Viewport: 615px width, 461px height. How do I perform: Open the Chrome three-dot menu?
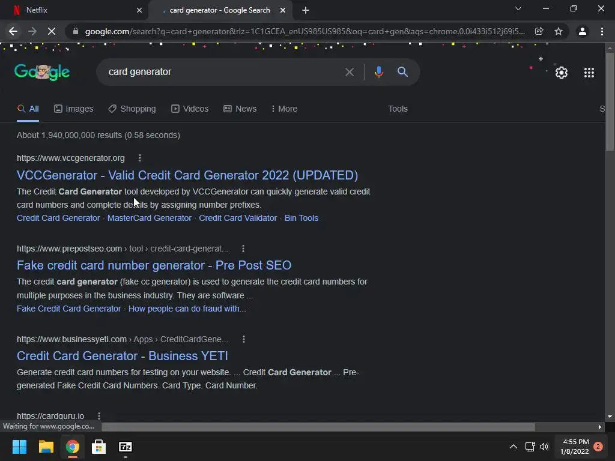pyautogui.click(x=602, y=31)
